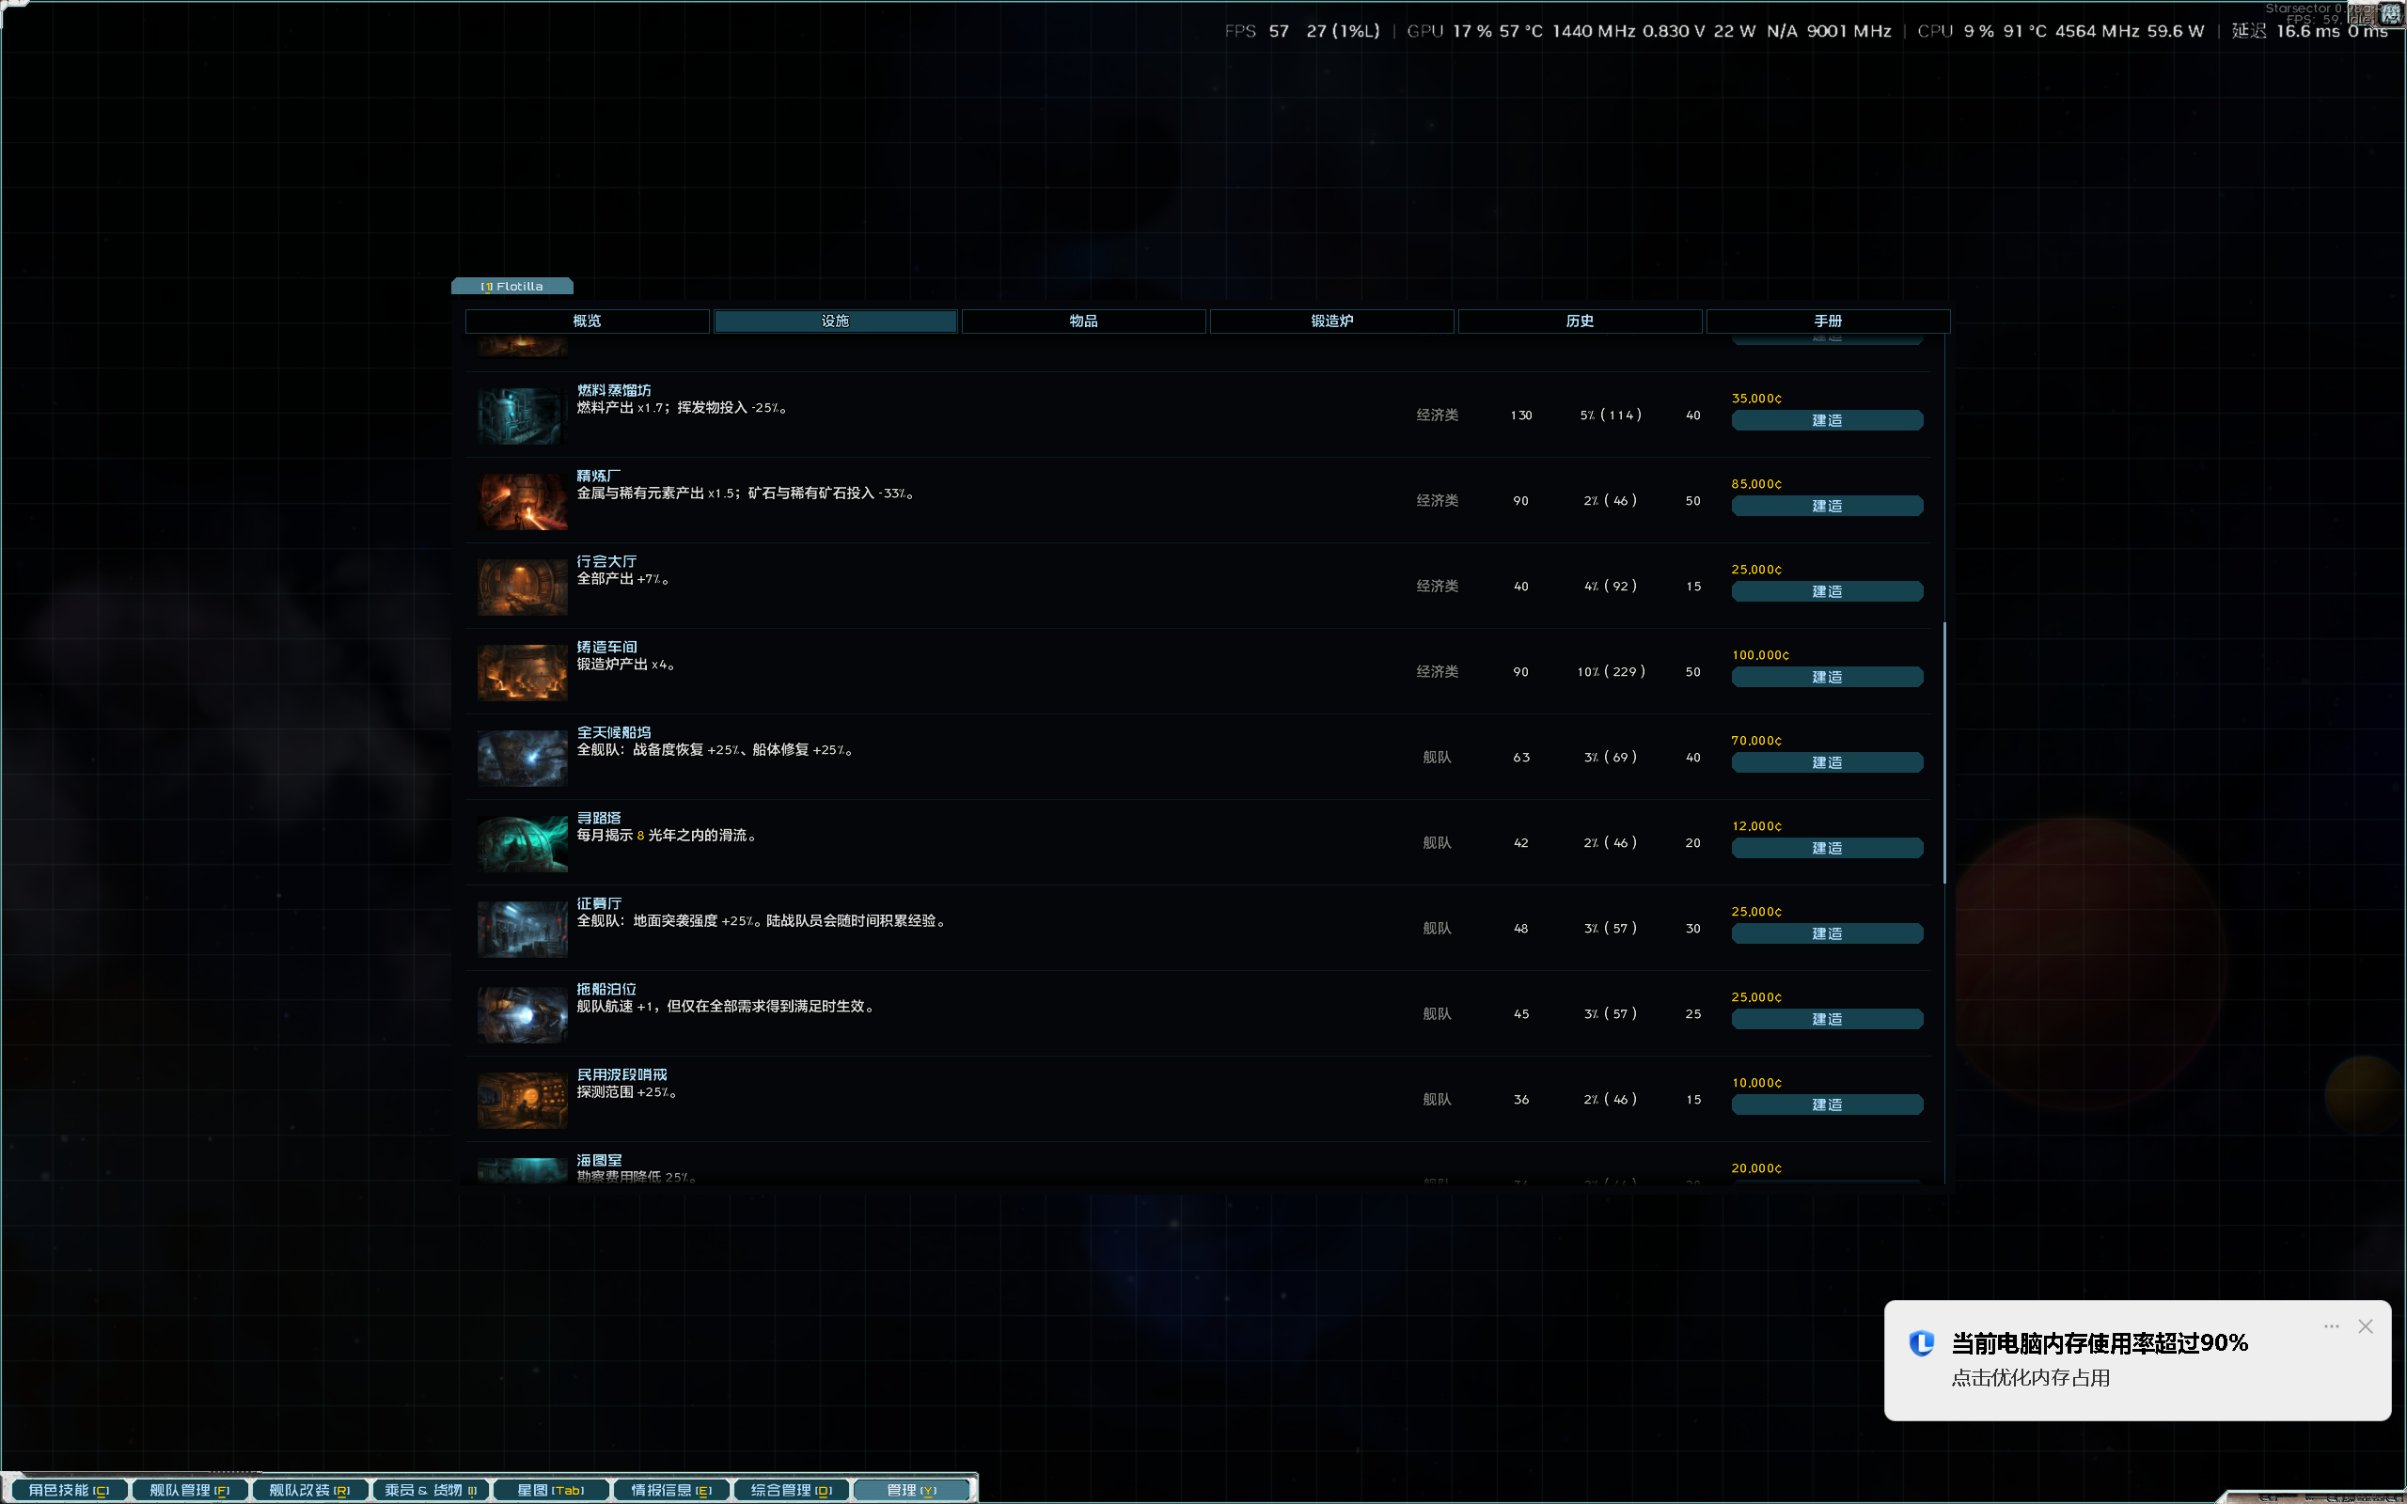The image size is (2407, 1504).
Task: Click the 行会大厅 guild hall thumbnail
Action: (522, 587)
